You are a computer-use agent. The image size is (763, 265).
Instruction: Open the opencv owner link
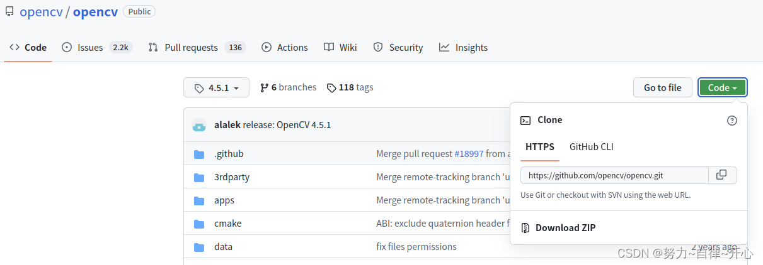[41, 12]
